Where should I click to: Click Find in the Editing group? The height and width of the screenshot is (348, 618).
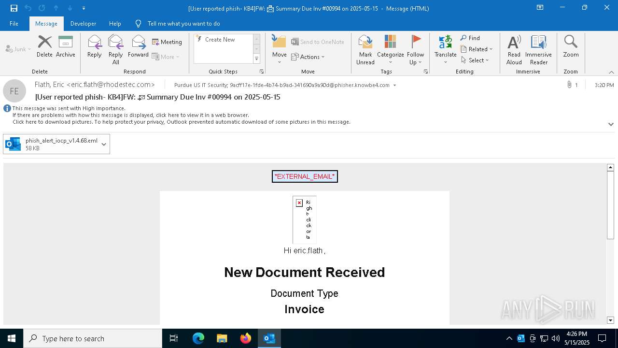coord(470,38)
